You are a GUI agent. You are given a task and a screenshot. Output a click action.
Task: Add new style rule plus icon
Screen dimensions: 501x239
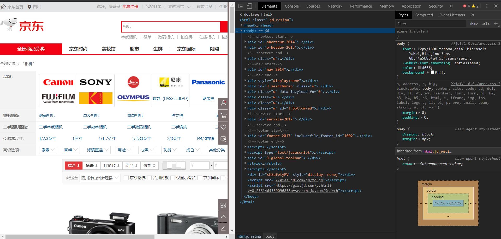pyautogui.click(x=496, y=24)
